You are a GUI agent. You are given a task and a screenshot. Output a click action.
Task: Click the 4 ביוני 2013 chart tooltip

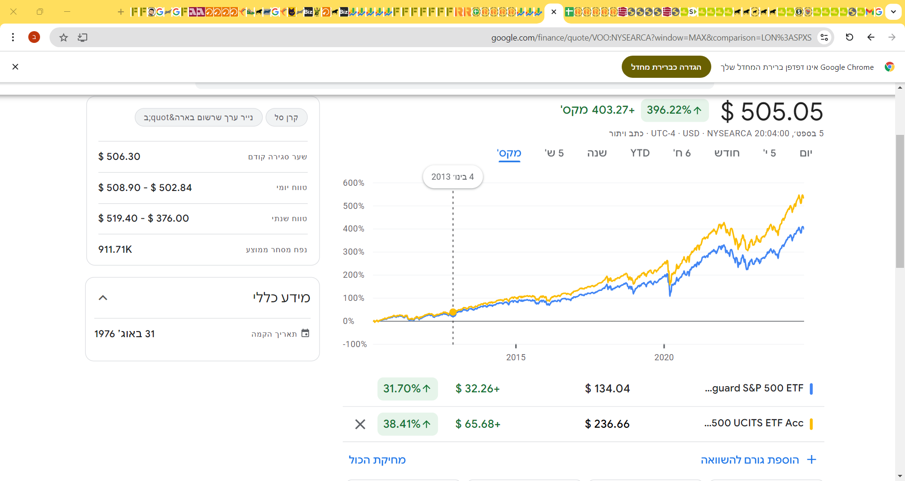point(452,177)
